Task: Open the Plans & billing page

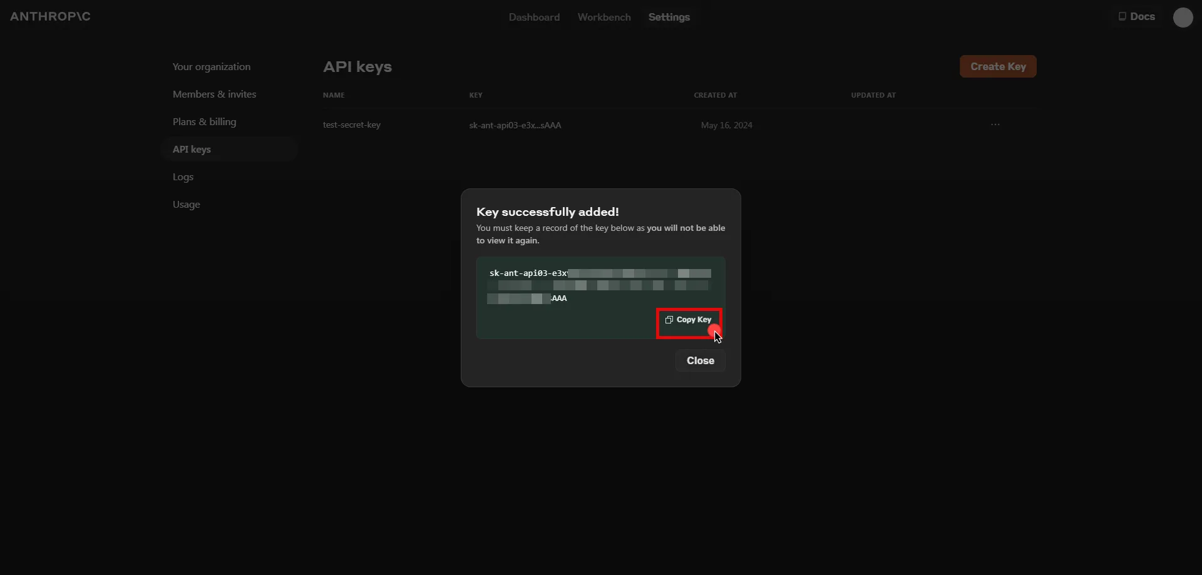Action: [204, 121]
